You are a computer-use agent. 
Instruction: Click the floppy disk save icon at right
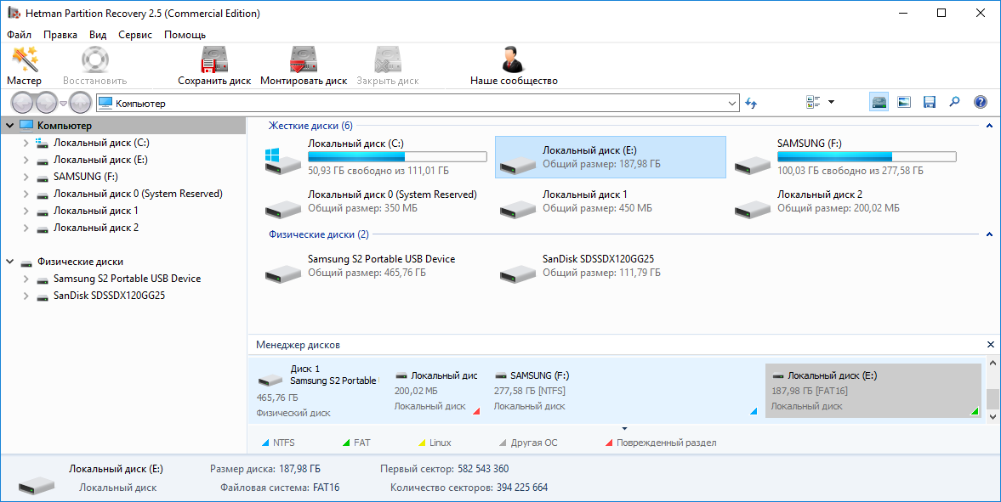point(929,103)
